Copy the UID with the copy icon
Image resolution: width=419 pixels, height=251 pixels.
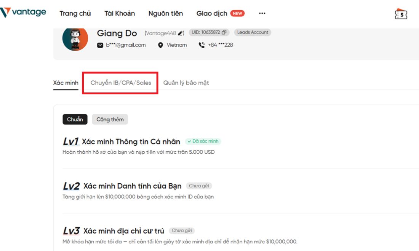point(224,32)
